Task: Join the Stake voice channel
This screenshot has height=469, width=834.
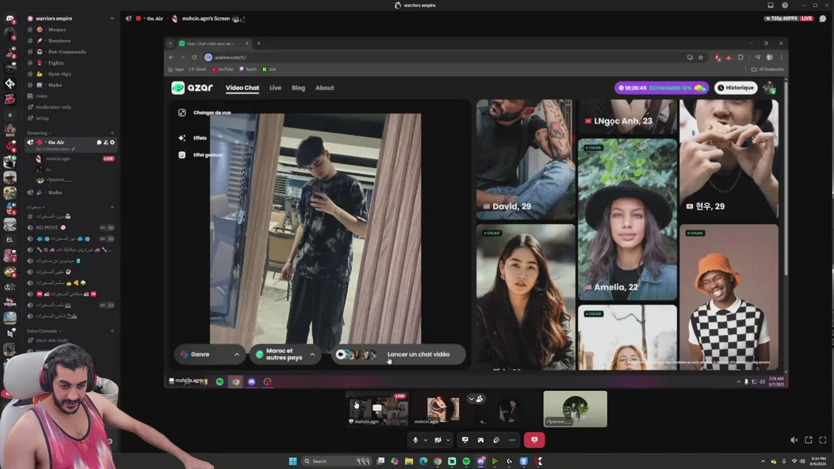Action: click(x=71, y=192)
